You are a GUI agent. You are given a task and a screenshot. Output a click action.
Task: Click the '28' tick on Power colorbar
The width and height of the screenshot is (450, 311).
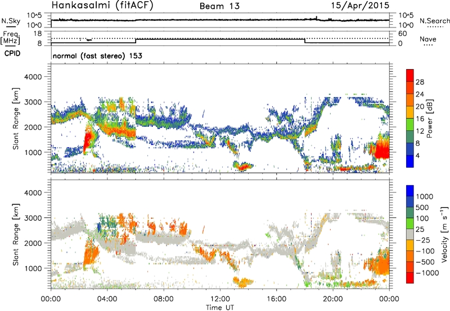420,82
